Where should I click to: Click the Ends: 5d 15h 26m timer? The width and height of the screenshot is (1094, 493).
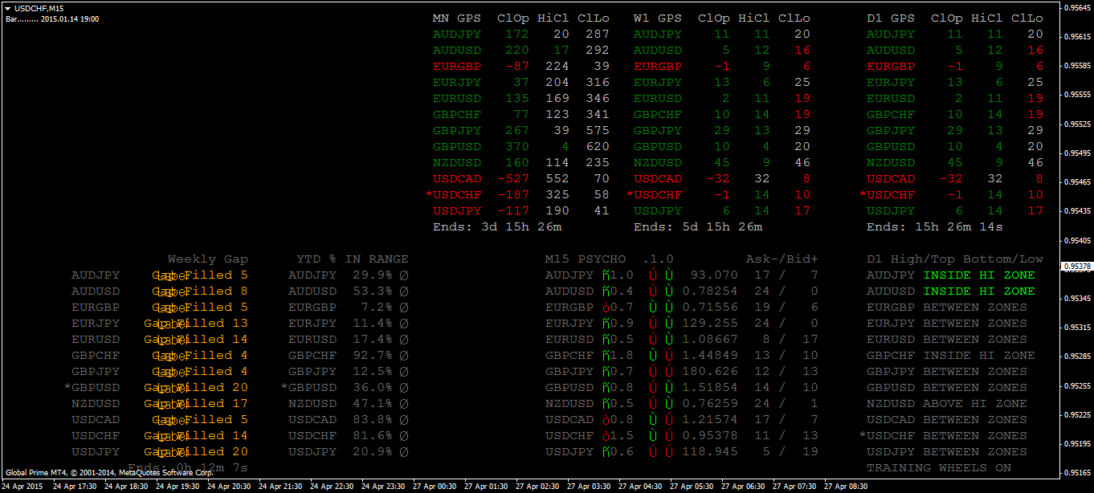point(698,226)
